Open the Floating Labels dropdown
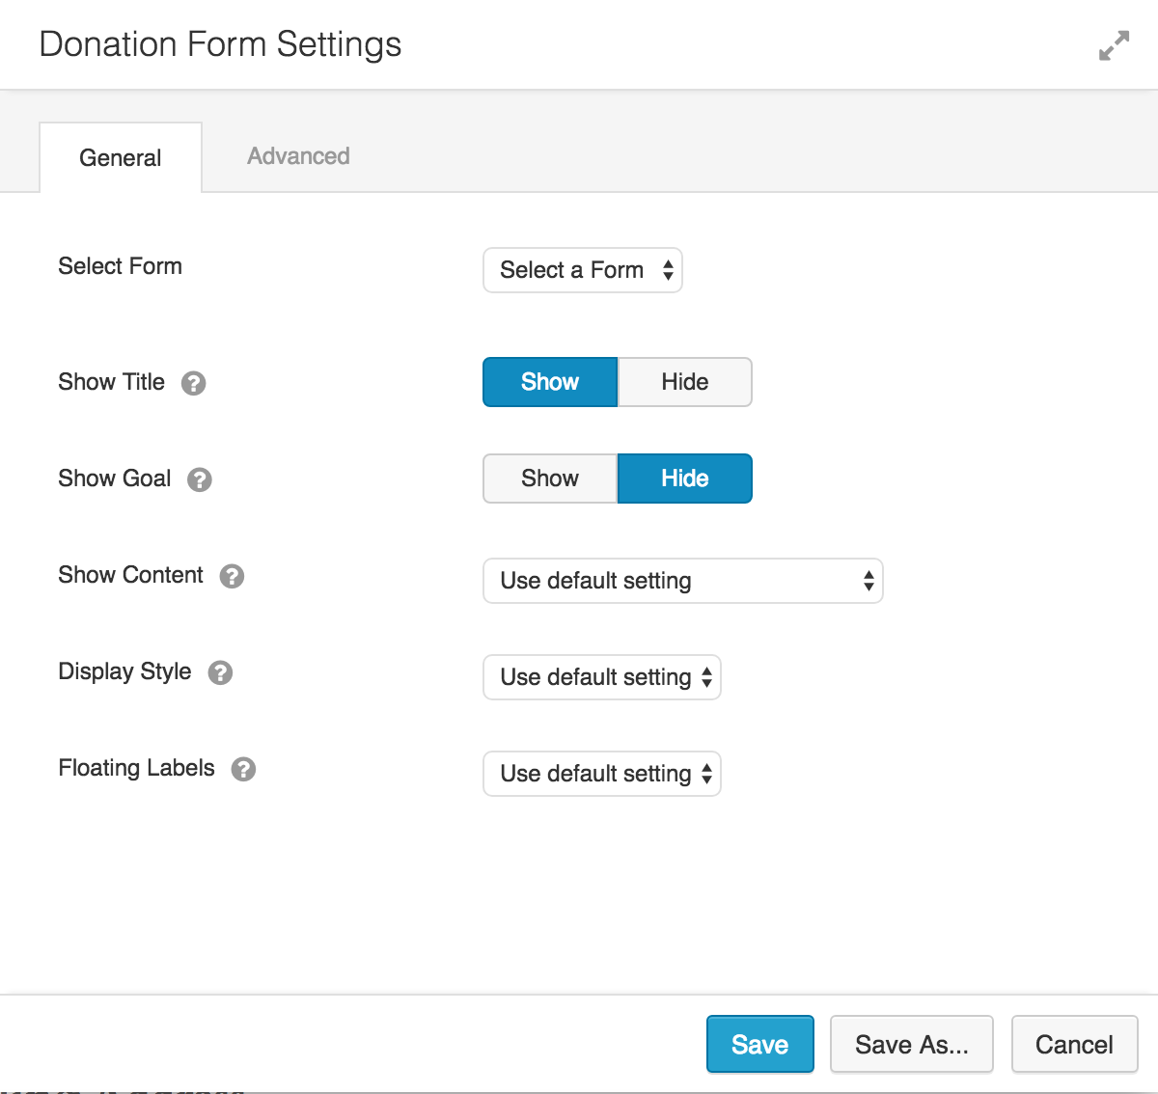Screen dimensions: 1158x1094 click(x=602, y=774)
